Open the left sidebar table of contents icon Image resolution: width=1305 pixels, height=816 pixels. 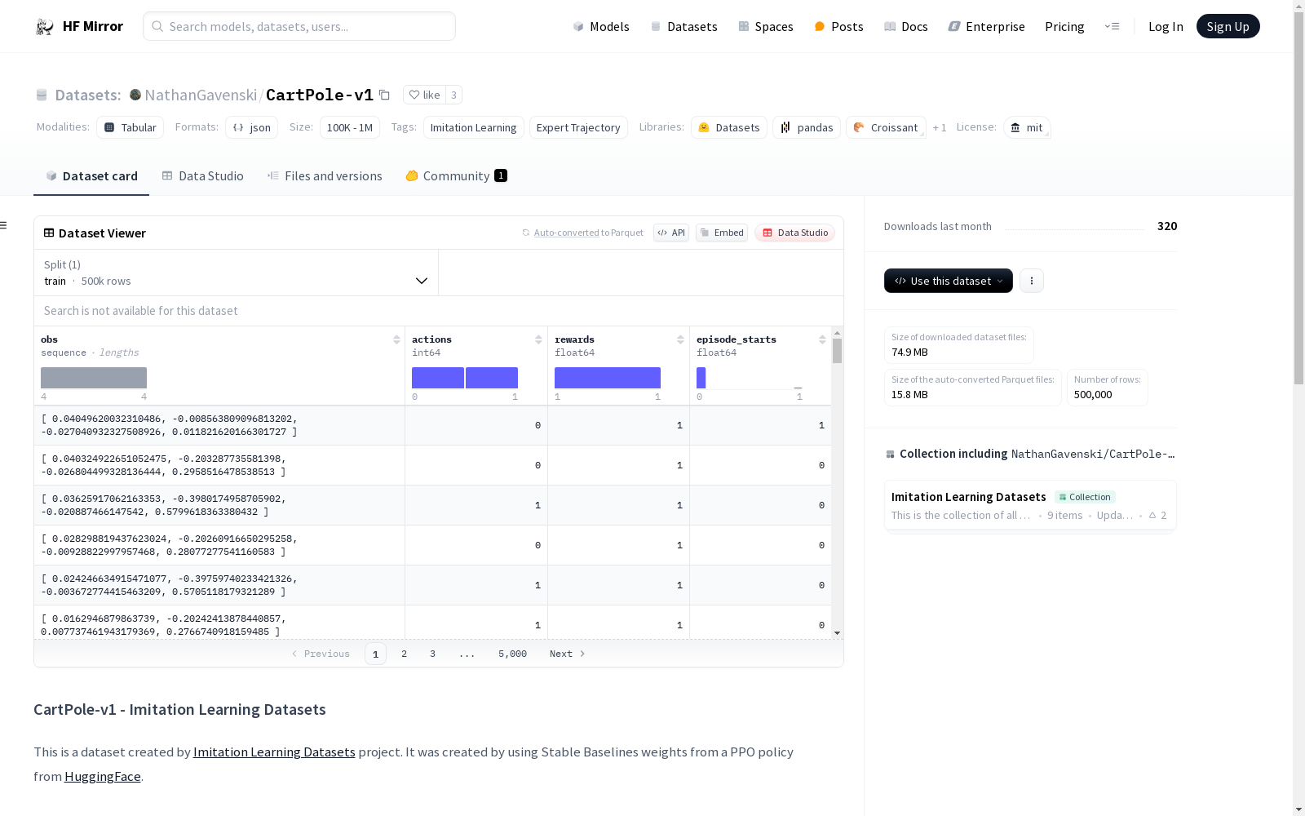3,225
